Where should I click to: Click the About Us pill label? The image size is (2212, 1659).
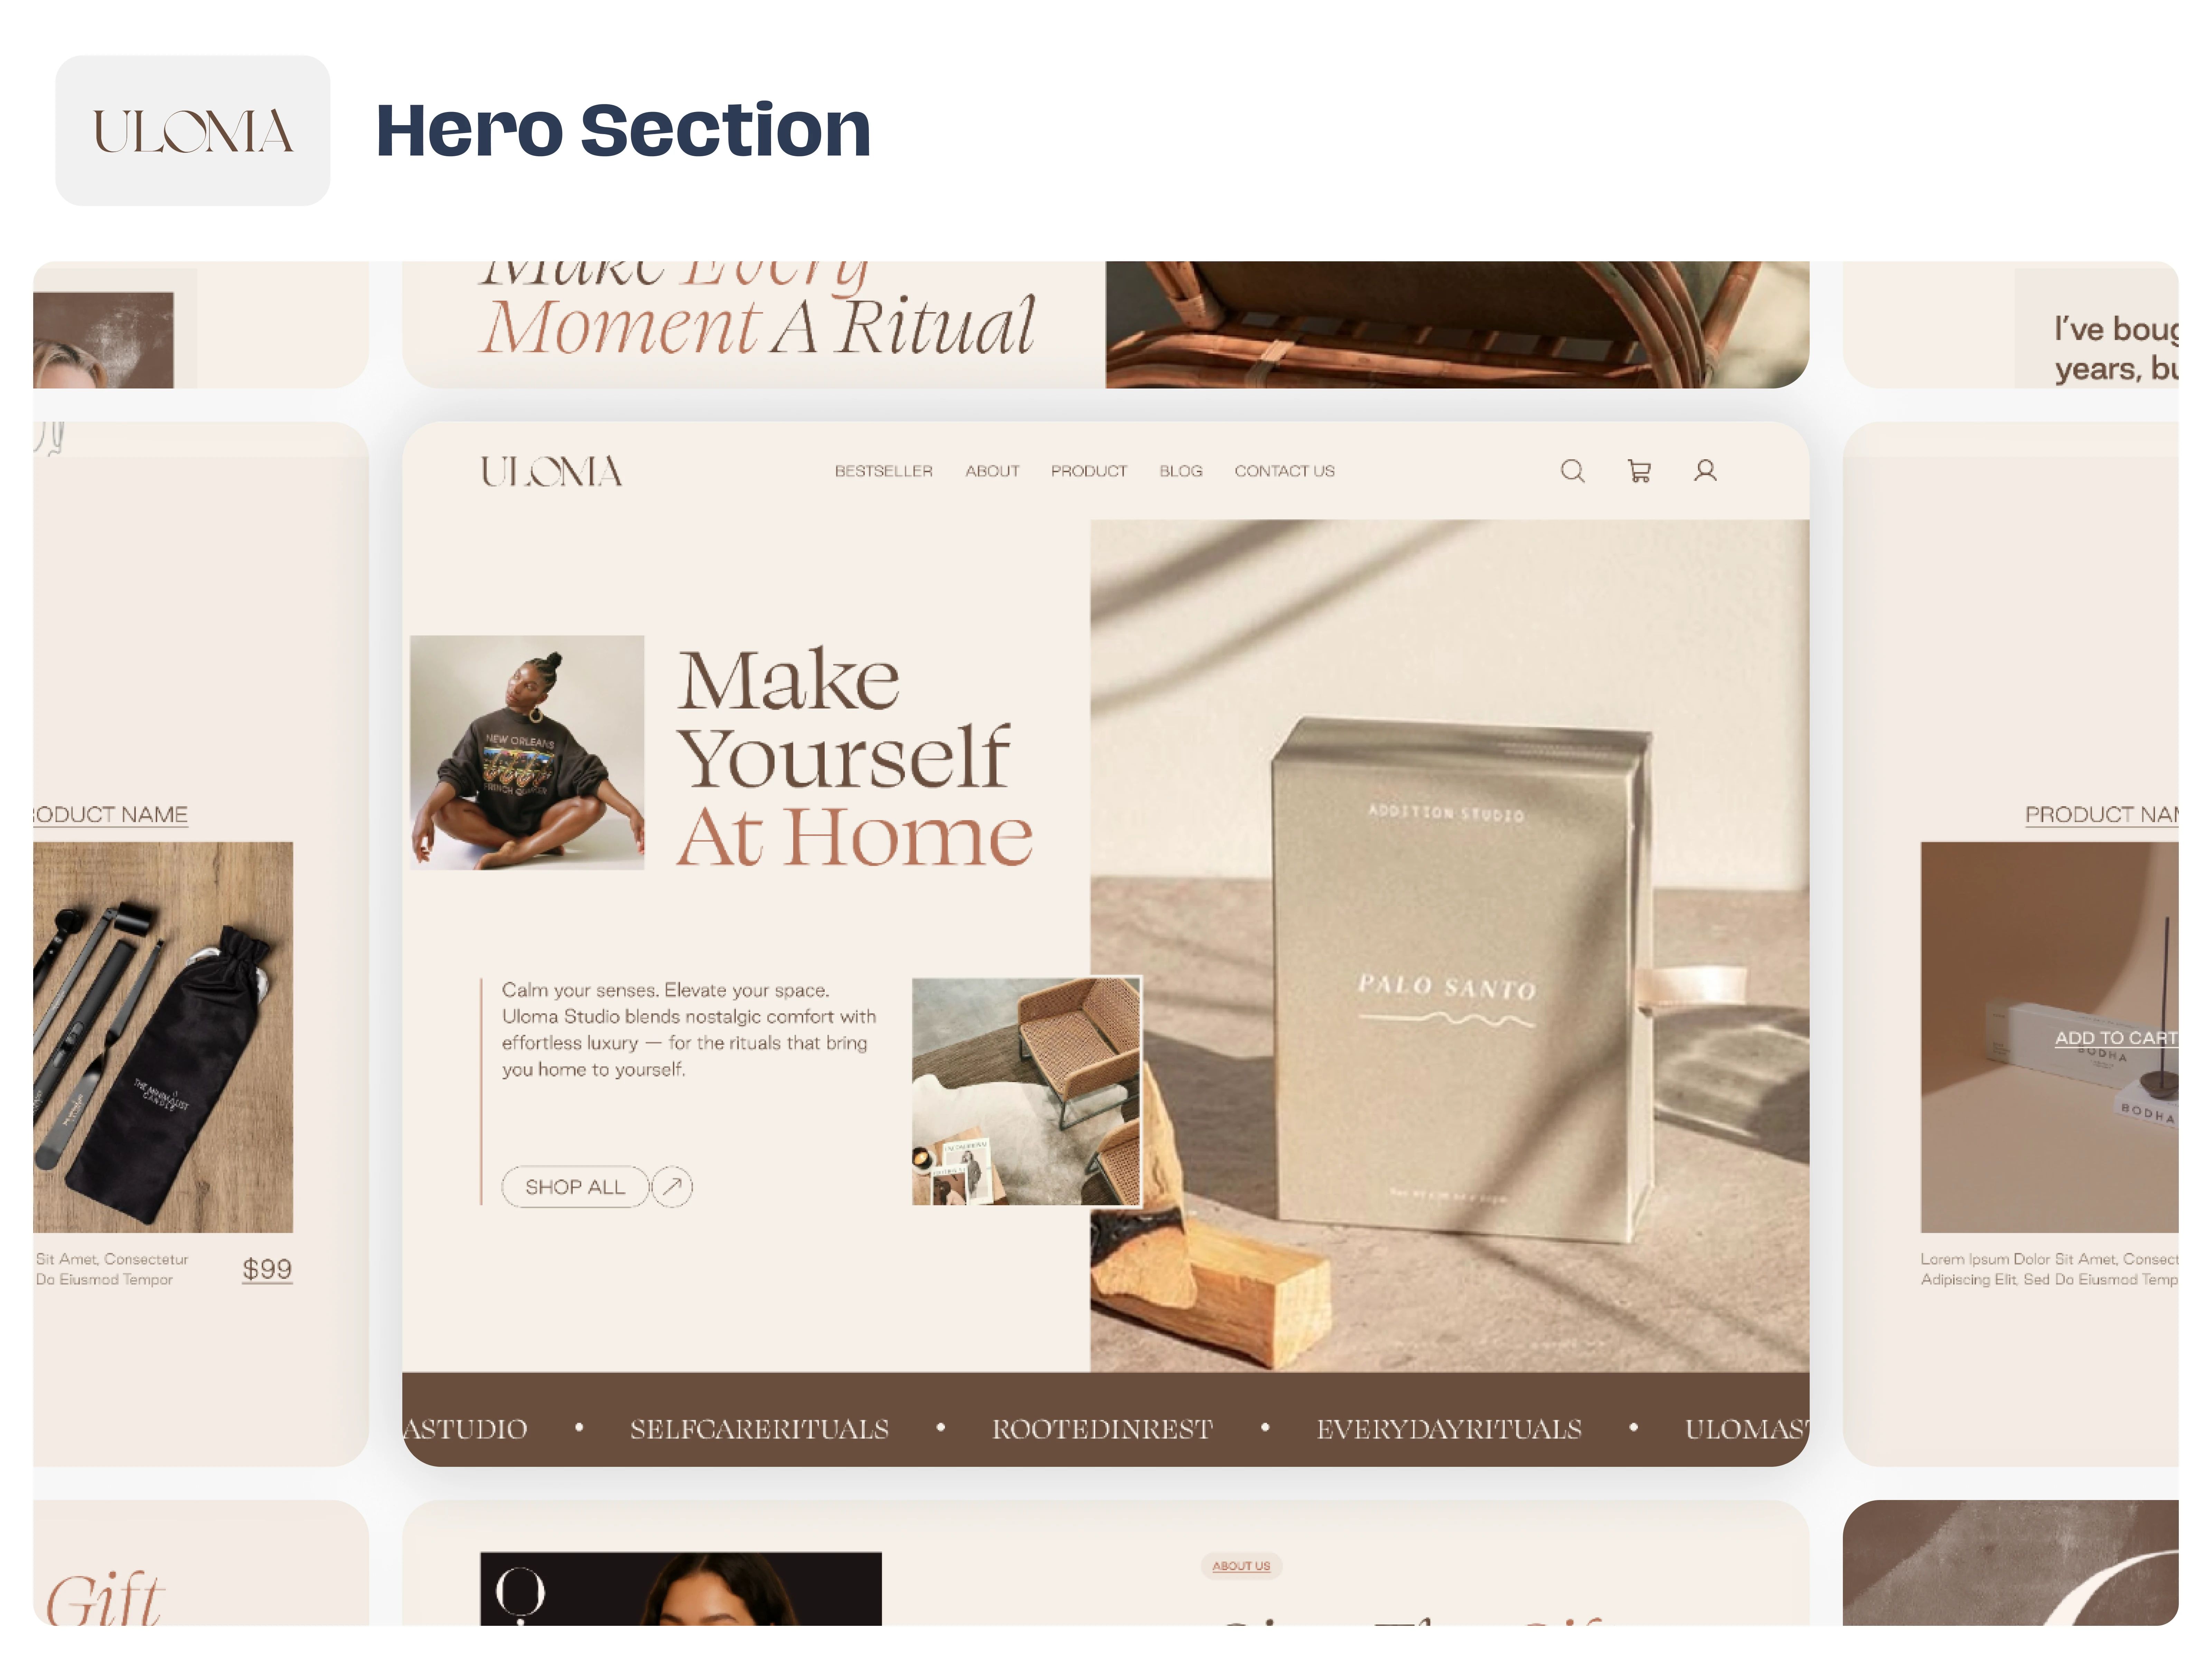pos(1241,1566)
